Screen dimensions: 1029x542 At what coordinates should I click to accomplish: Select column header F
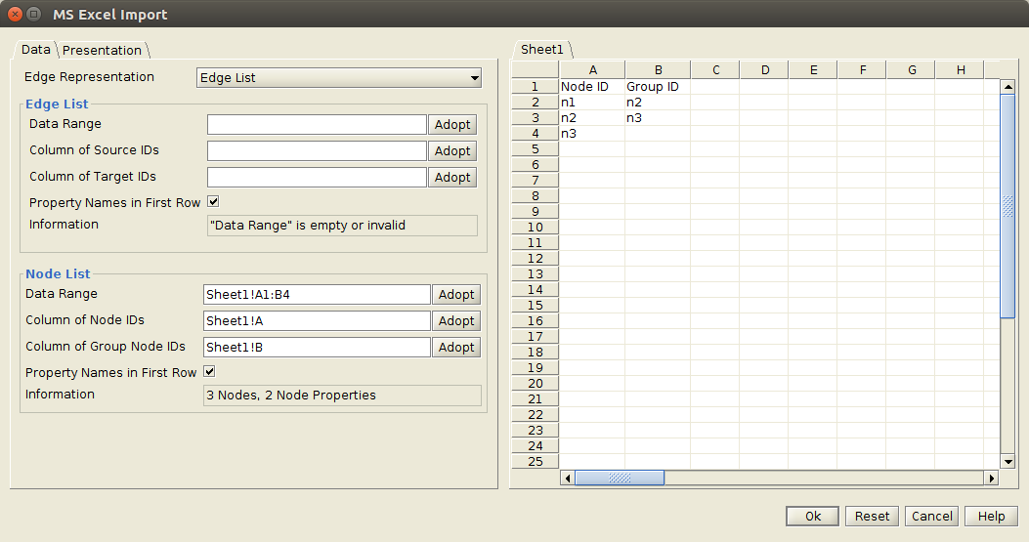862,70
